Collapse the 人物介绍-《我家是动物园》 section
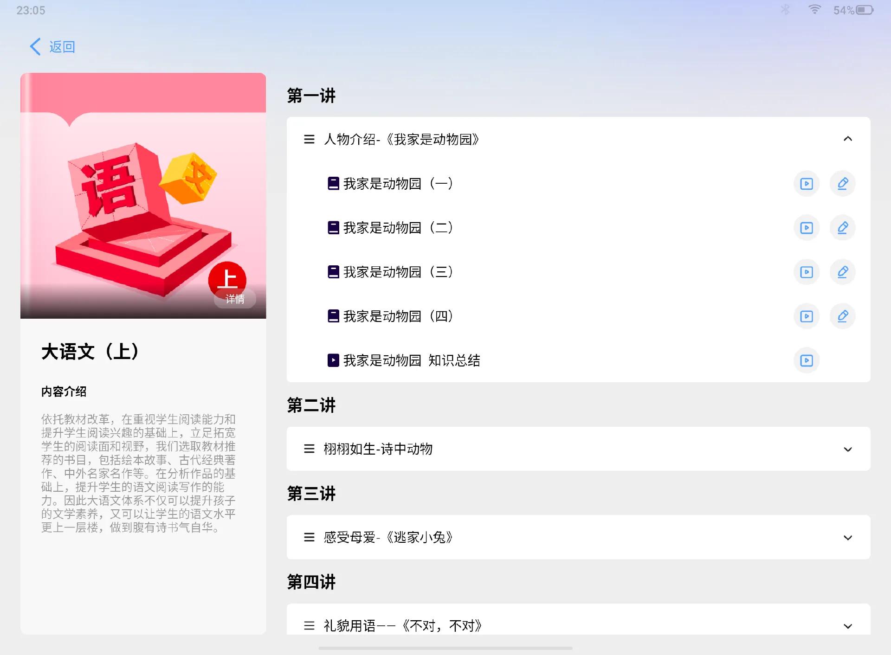 pyautogui.click(x=847, y=139)
